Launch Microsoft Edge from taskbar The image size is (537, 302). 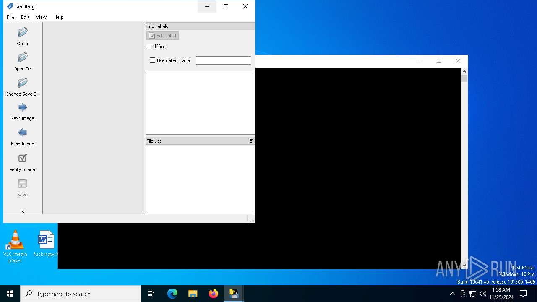click(172, 294)
